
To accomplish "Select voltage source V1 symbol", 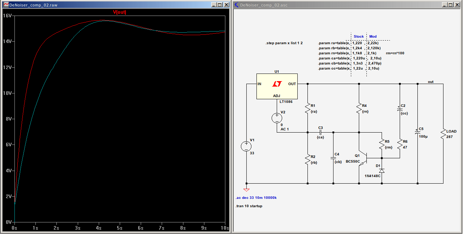I will [x=246, y=146].
